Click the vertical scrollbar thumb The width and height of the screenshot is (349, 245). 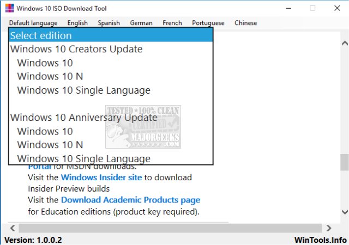(x=345, y=162)
